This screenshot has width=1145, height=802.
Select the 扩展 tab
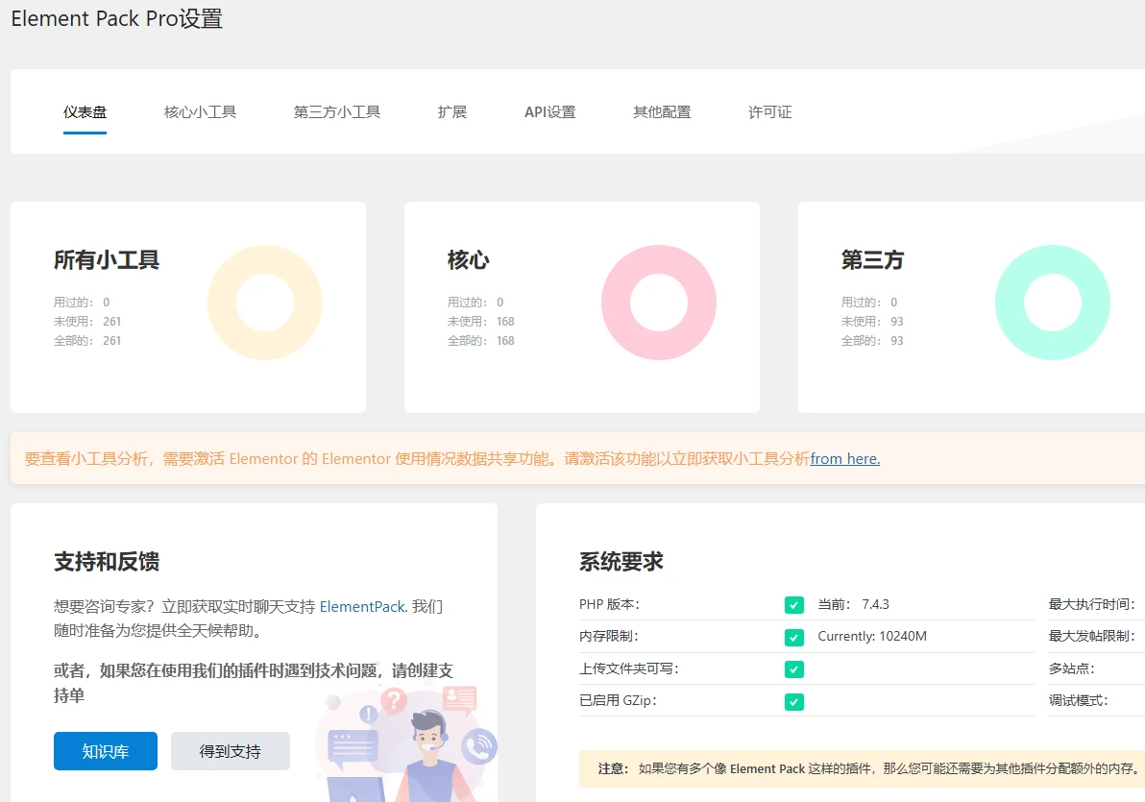point(451,111)
